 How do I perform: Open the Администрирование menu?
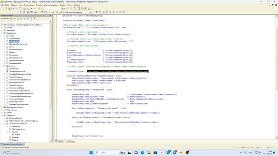pyautogui.click(x=51, y=5)
